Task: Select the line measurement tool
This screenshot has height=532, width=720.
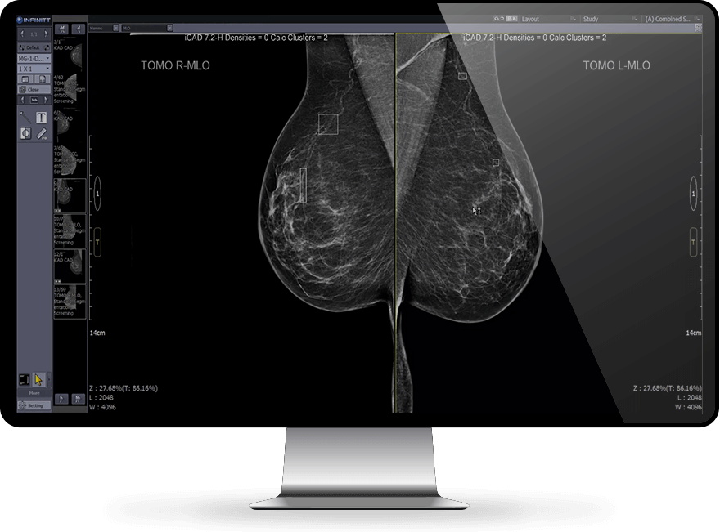Action: [25, 117]
